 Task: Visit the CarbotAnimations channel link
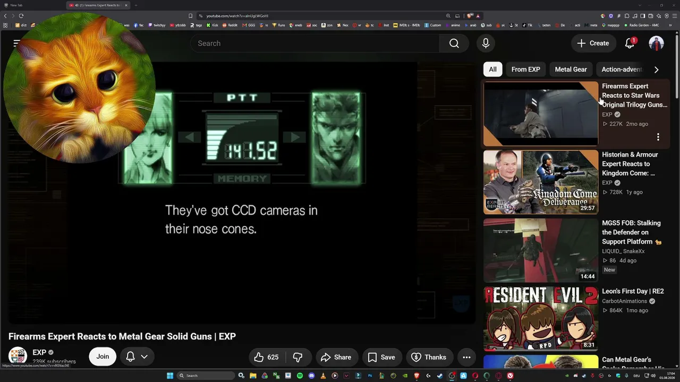pyautogui.click(x=624, y=301)
